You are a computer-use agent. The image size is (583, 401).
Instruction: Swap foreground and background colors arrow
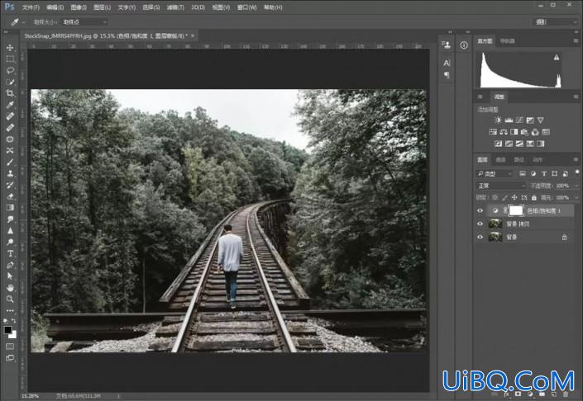coord(14,321)
